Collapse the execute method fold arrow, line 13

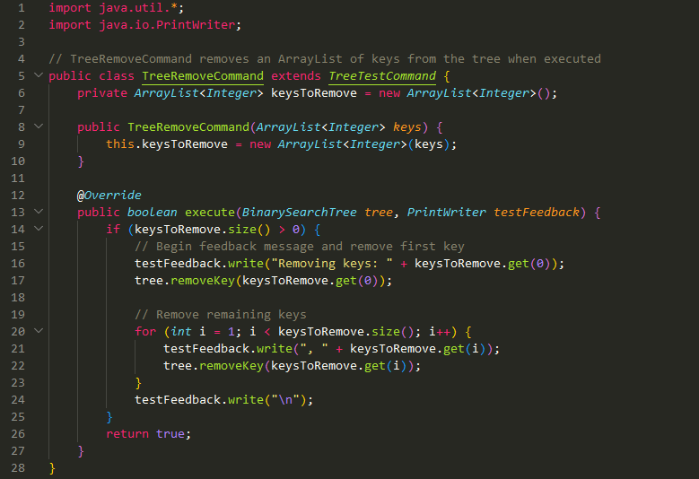pos(39,212)
